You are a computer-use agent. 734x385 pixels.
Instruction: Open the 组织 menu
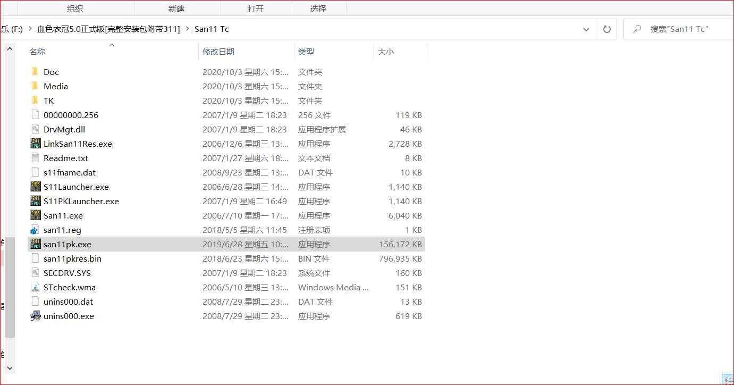74,8
